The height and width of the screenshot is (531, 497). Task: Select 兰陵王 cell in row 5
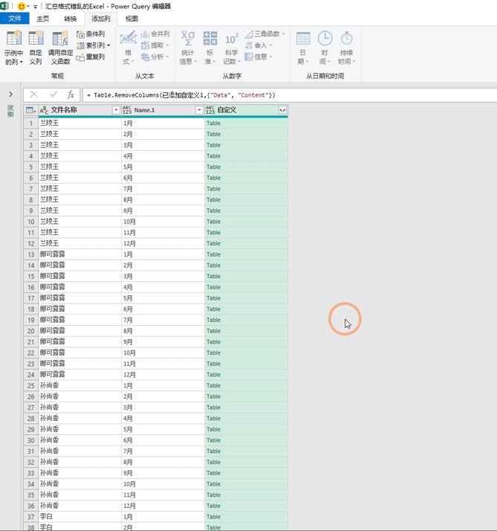[79, 167]
